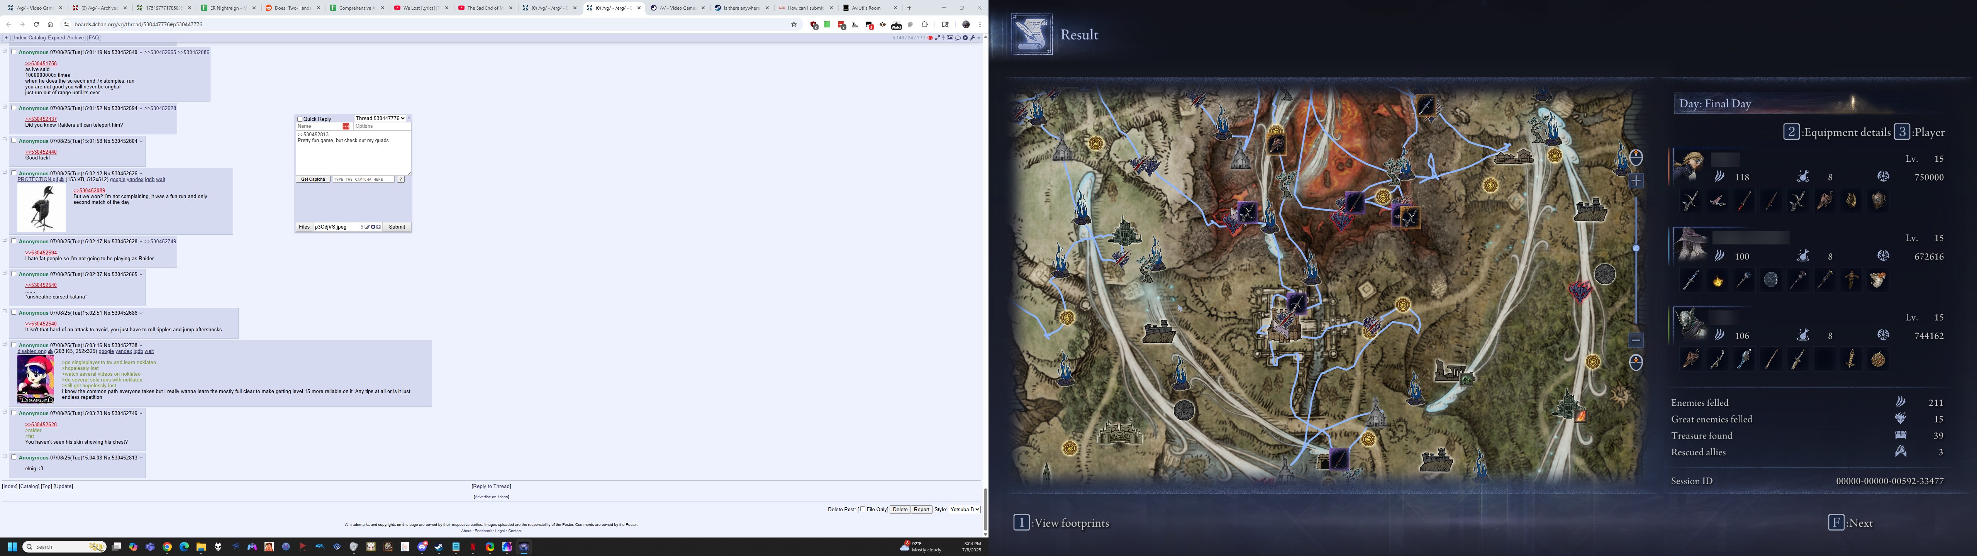Bookmark the page with the star icon
The width and height of the screenshot is (1977, 556).
tap(794, 25)
